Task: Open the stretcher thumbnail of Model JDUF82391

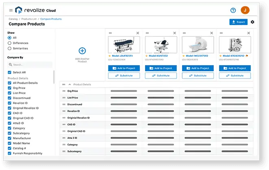Action: pyautogui.click(x=124, y=45)
